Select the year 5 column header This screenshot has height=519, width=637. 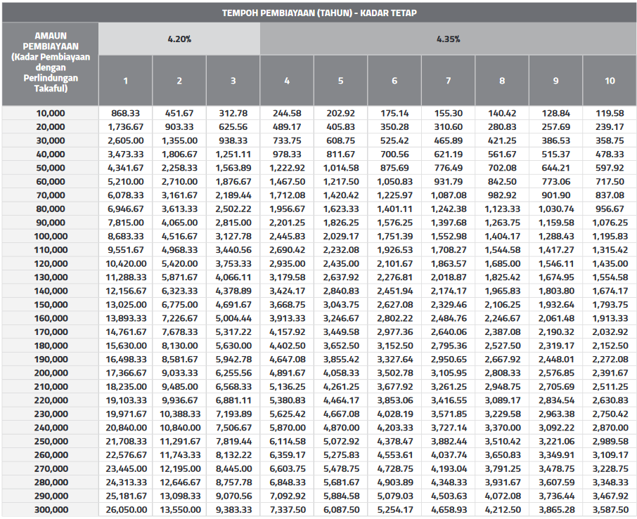(x=340, y=80)
